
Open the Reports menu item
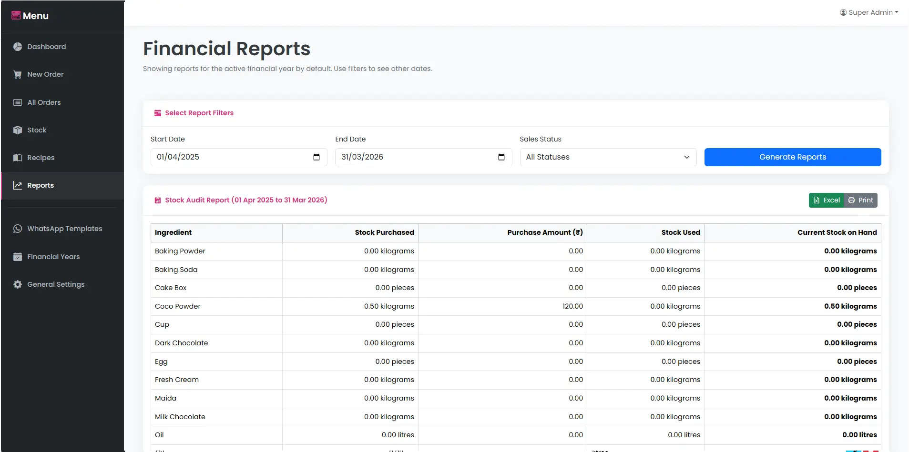coord(41,185)
